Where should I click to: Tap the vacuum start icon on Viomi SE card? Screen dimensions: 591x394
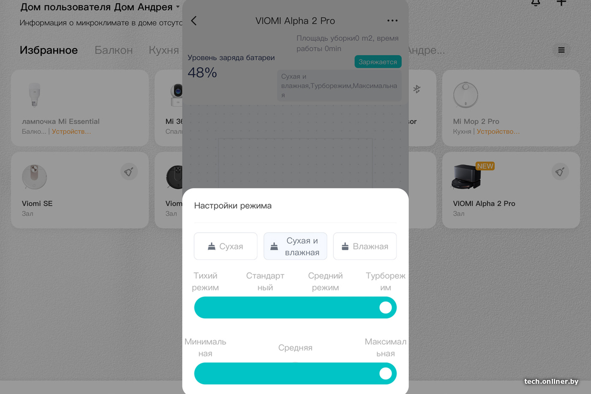(x=129, y=172)
